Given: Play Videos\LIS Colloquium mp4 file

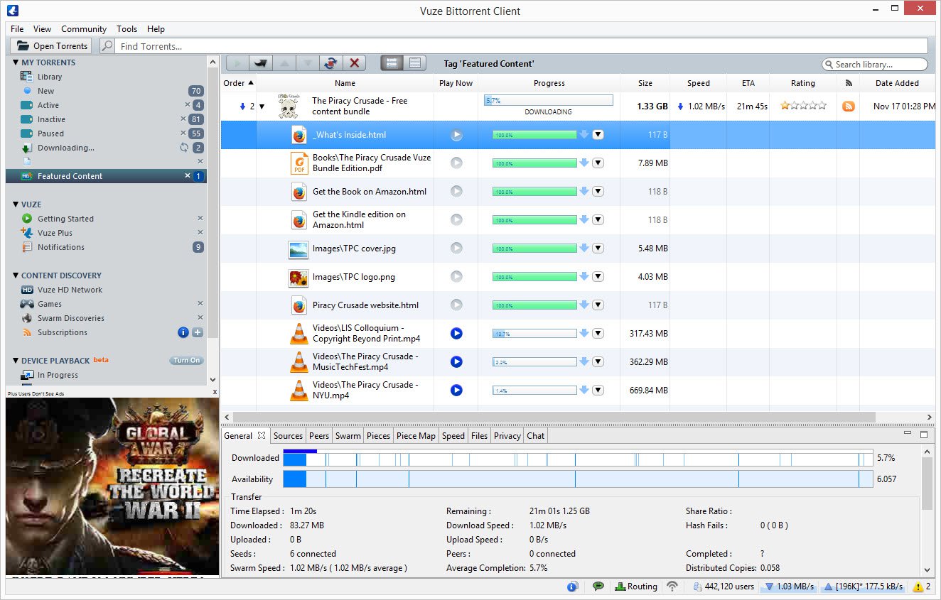Looking at the screenshot, I should point(456,333).
